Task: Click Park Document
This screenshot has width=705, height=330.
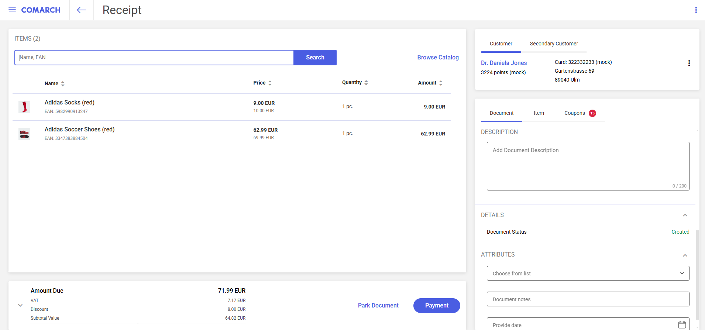Action: point(378,306)
